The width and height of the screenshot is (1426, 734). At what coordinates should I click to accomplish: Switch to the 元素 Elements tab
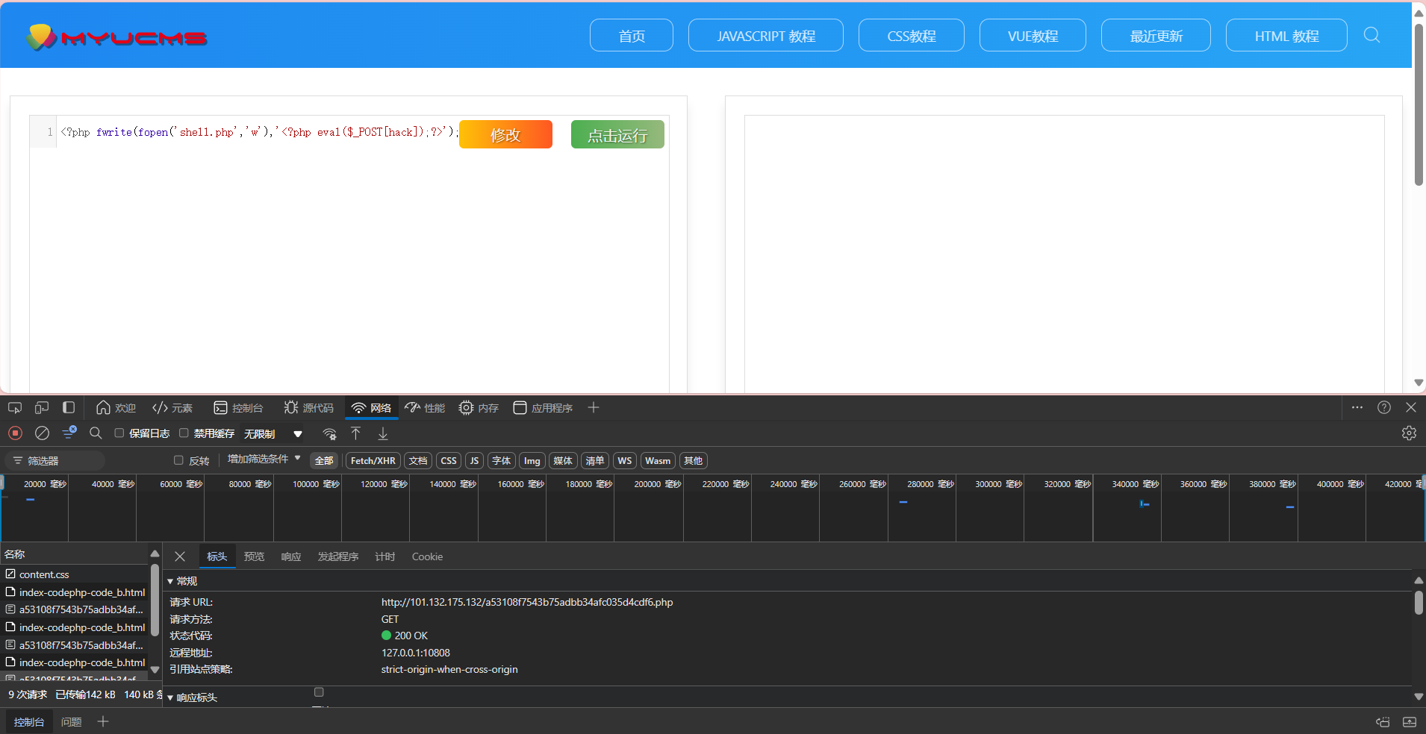click(172, 407)
